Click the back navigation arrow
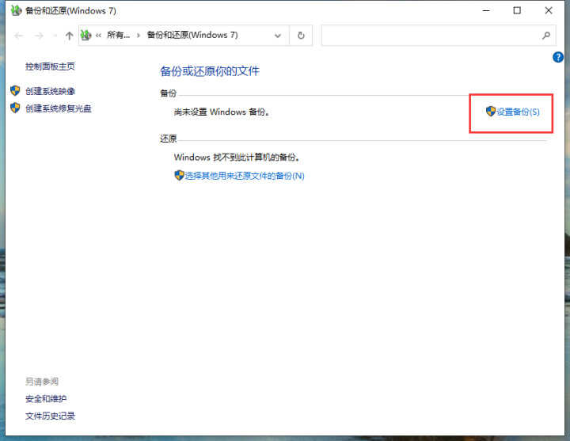The height and width of the screenshot is (441, 570). coord(19,36)
